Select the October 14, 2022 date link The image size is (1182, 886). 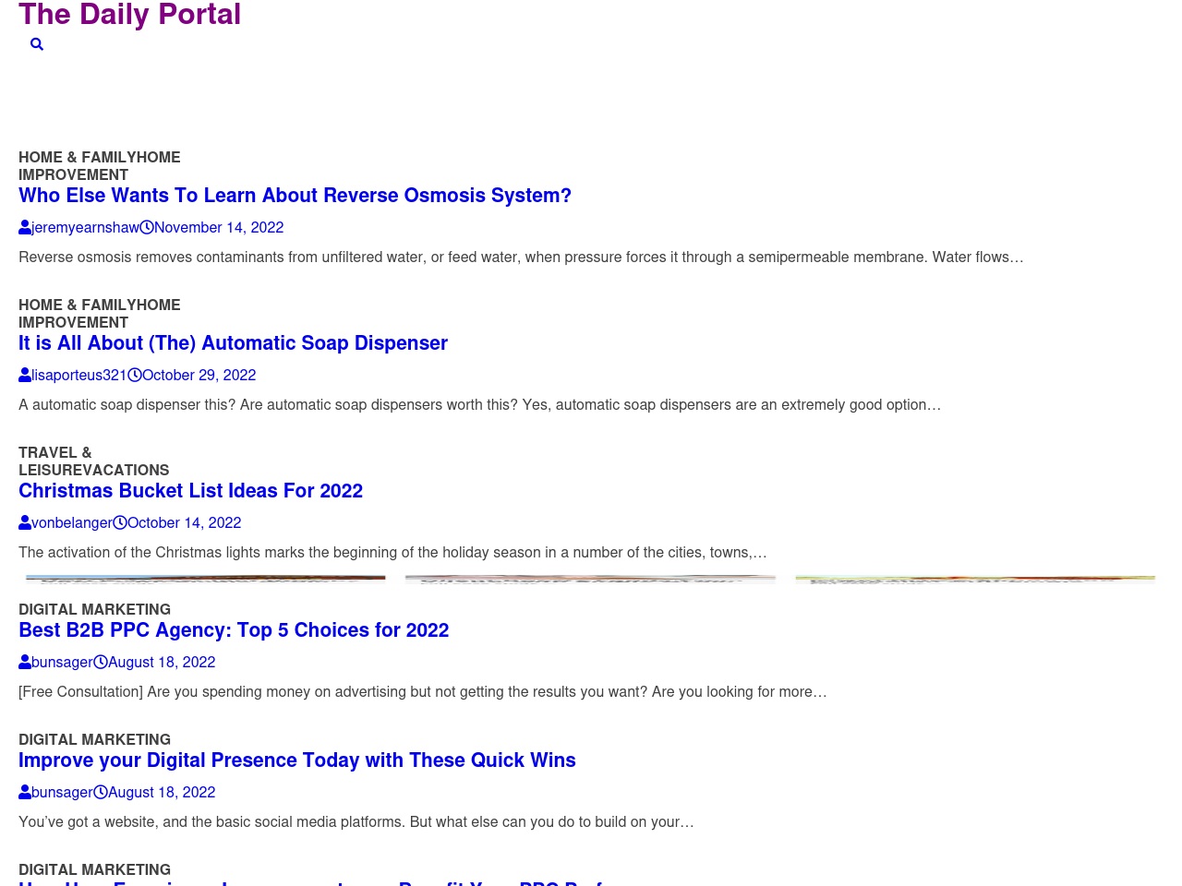click(184, 522)
